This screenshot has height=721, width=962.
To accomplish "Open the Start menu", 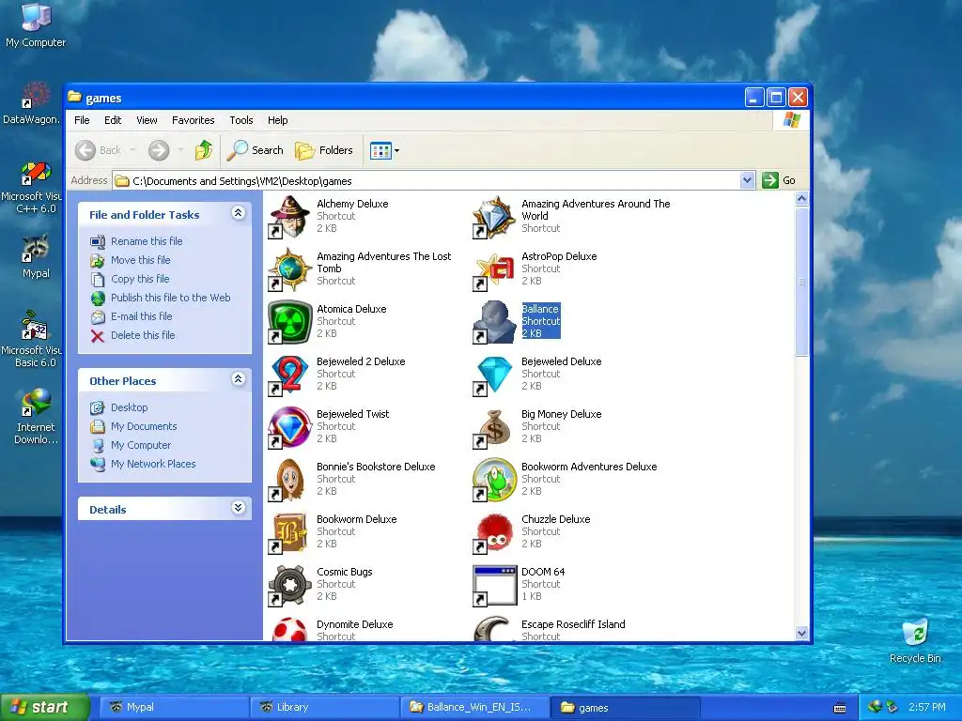I will coord(45,708).
